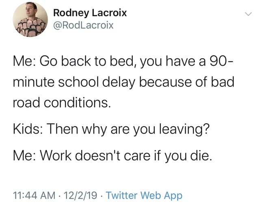Select the line starting 'Me: Go back to bed'
Screen dimensions: 264x204
[x=123, y=61]
